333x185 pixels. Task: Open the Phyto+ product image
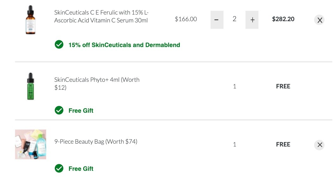click(30, 86)
